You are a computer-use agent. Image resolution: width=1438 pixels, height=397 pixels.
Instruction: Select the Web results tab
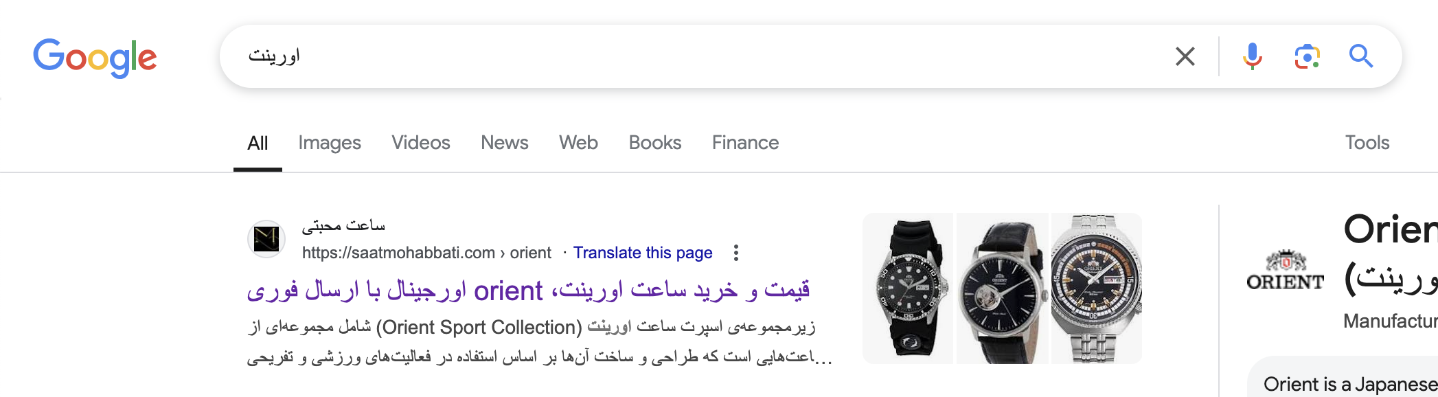pyautogui.click(x=578, y=143)
